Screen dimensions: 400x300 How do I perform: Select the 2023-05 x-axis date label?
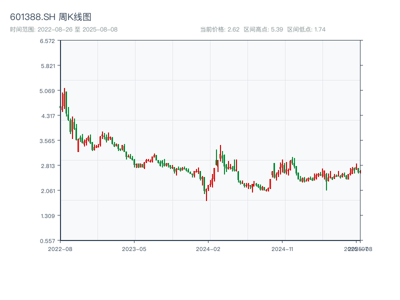click(x=134, y=248)
